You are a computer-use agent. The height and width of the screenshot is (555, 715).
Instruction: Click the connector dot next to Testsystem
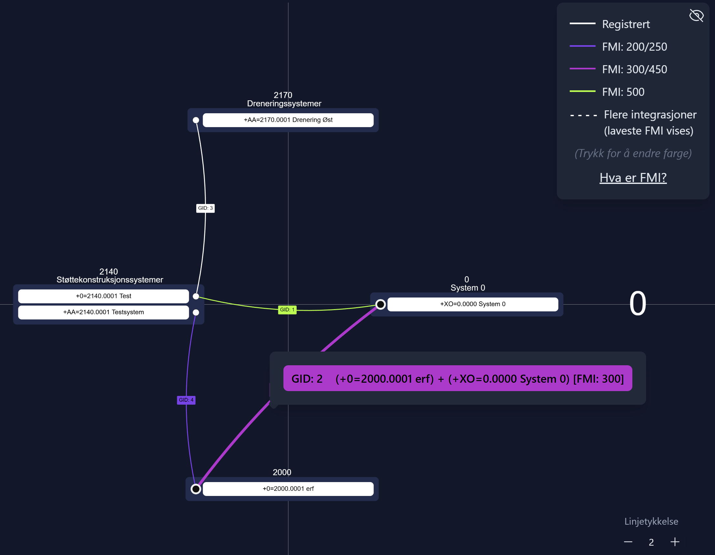click(196, 313)
